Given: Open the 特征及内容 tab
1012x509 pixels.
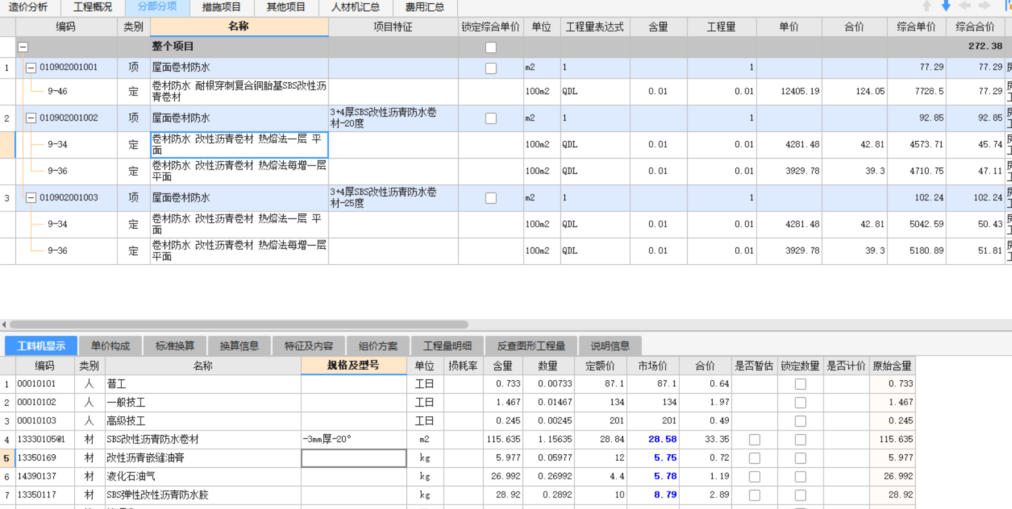Looking at the screenshot, I should pyautogui.click(x=309, y=346).
